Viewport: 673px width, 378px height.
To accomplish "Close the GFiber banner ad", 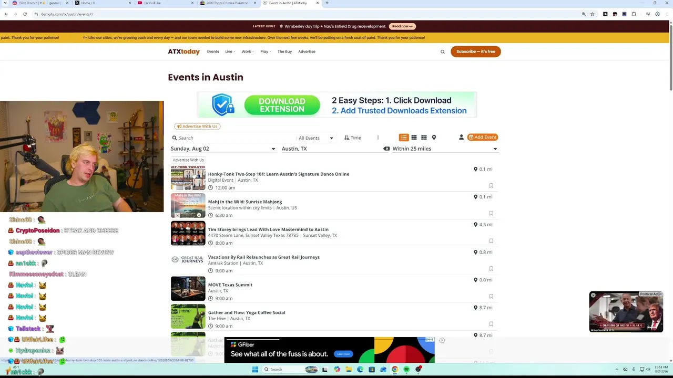I will [442, 341].
